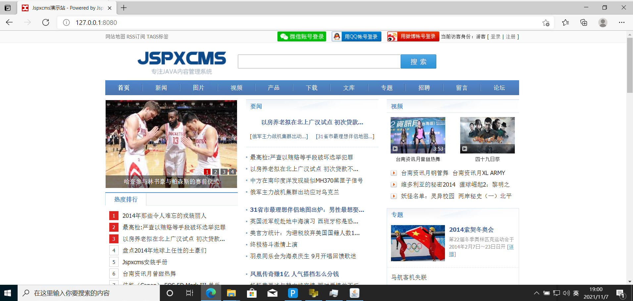Open tab actions menu icon
The height and width of the screenshot is (301, 633).
[x=8, y=8]
